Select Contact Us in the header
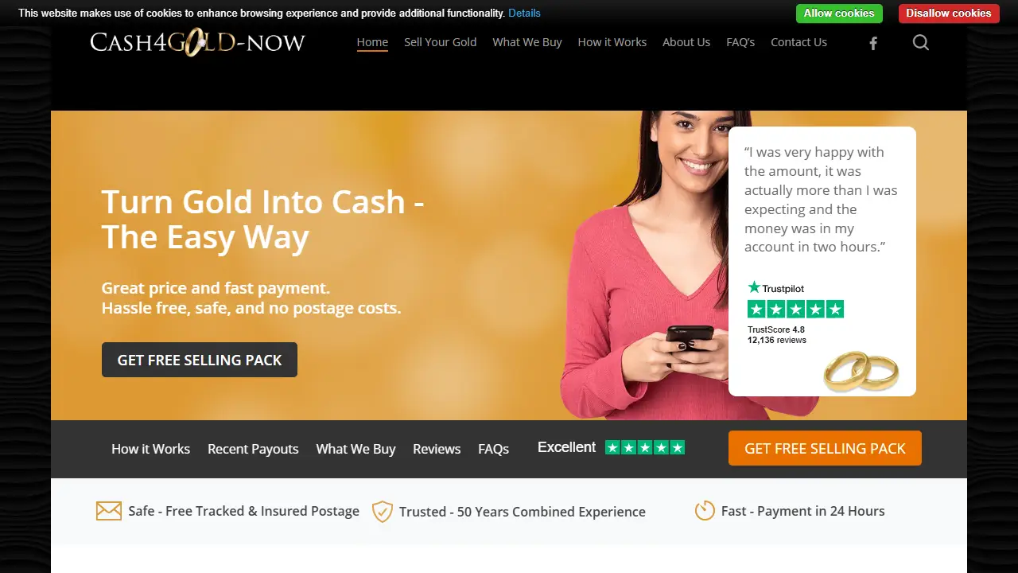This screenshot has height=573, width=1018. (798, 42)
